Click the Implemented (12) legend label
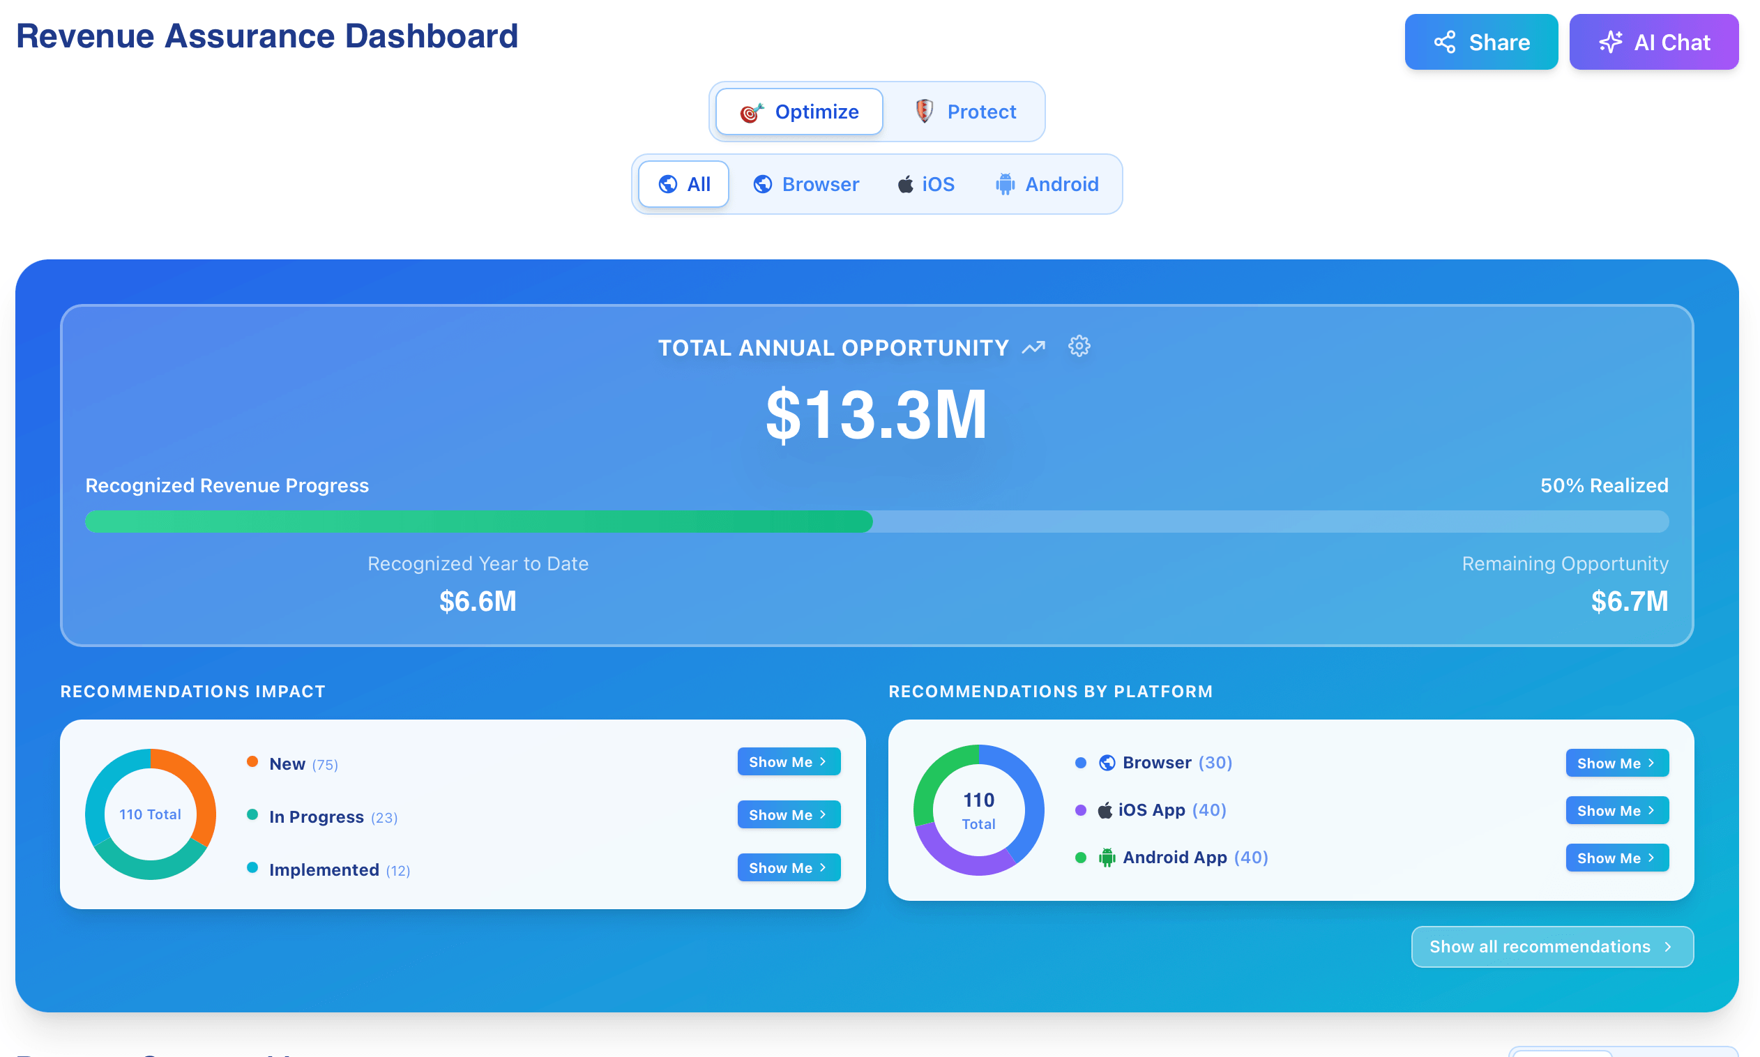 (340, 869)
